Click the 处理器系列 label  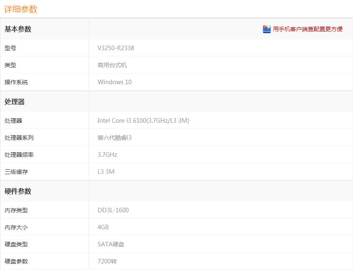(x=19, y=138)
